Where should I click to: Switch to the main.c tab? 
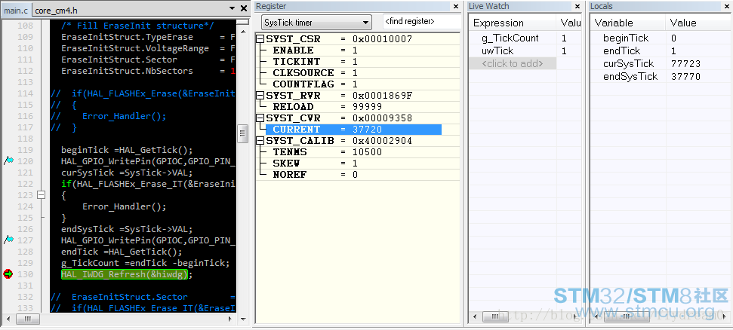point(16,11)
